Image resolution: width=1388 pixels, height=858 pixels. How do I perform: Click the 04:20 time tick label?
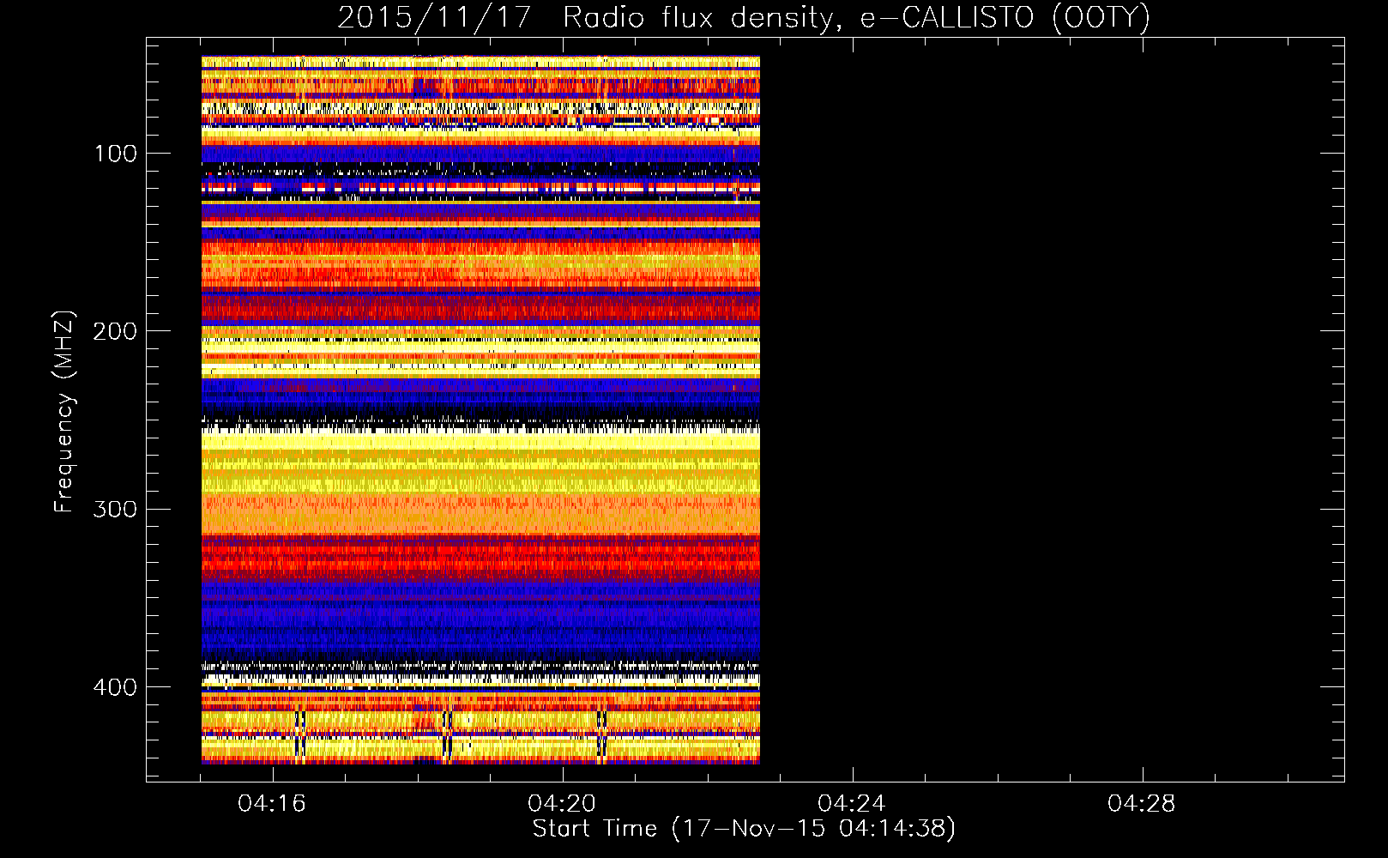click(562, 804)
